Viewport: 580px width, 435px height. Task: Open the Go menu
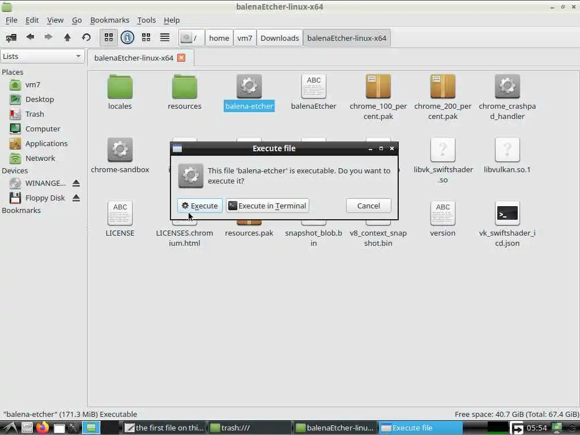pos(76,20)
